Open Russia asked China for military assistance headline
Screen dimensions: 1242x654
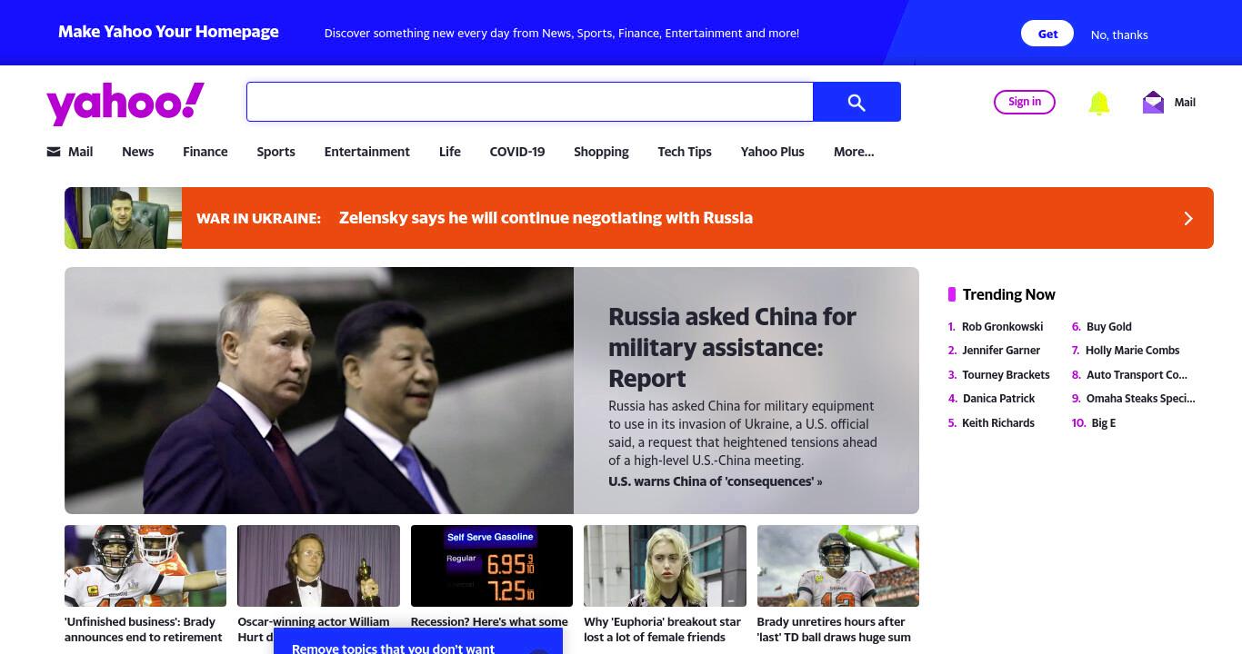[732, 347]
